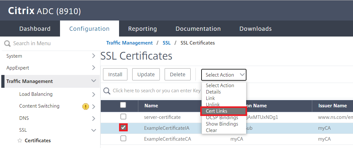
Task: Open Certificates under SSL in navigation
Action: click(38, 141)
